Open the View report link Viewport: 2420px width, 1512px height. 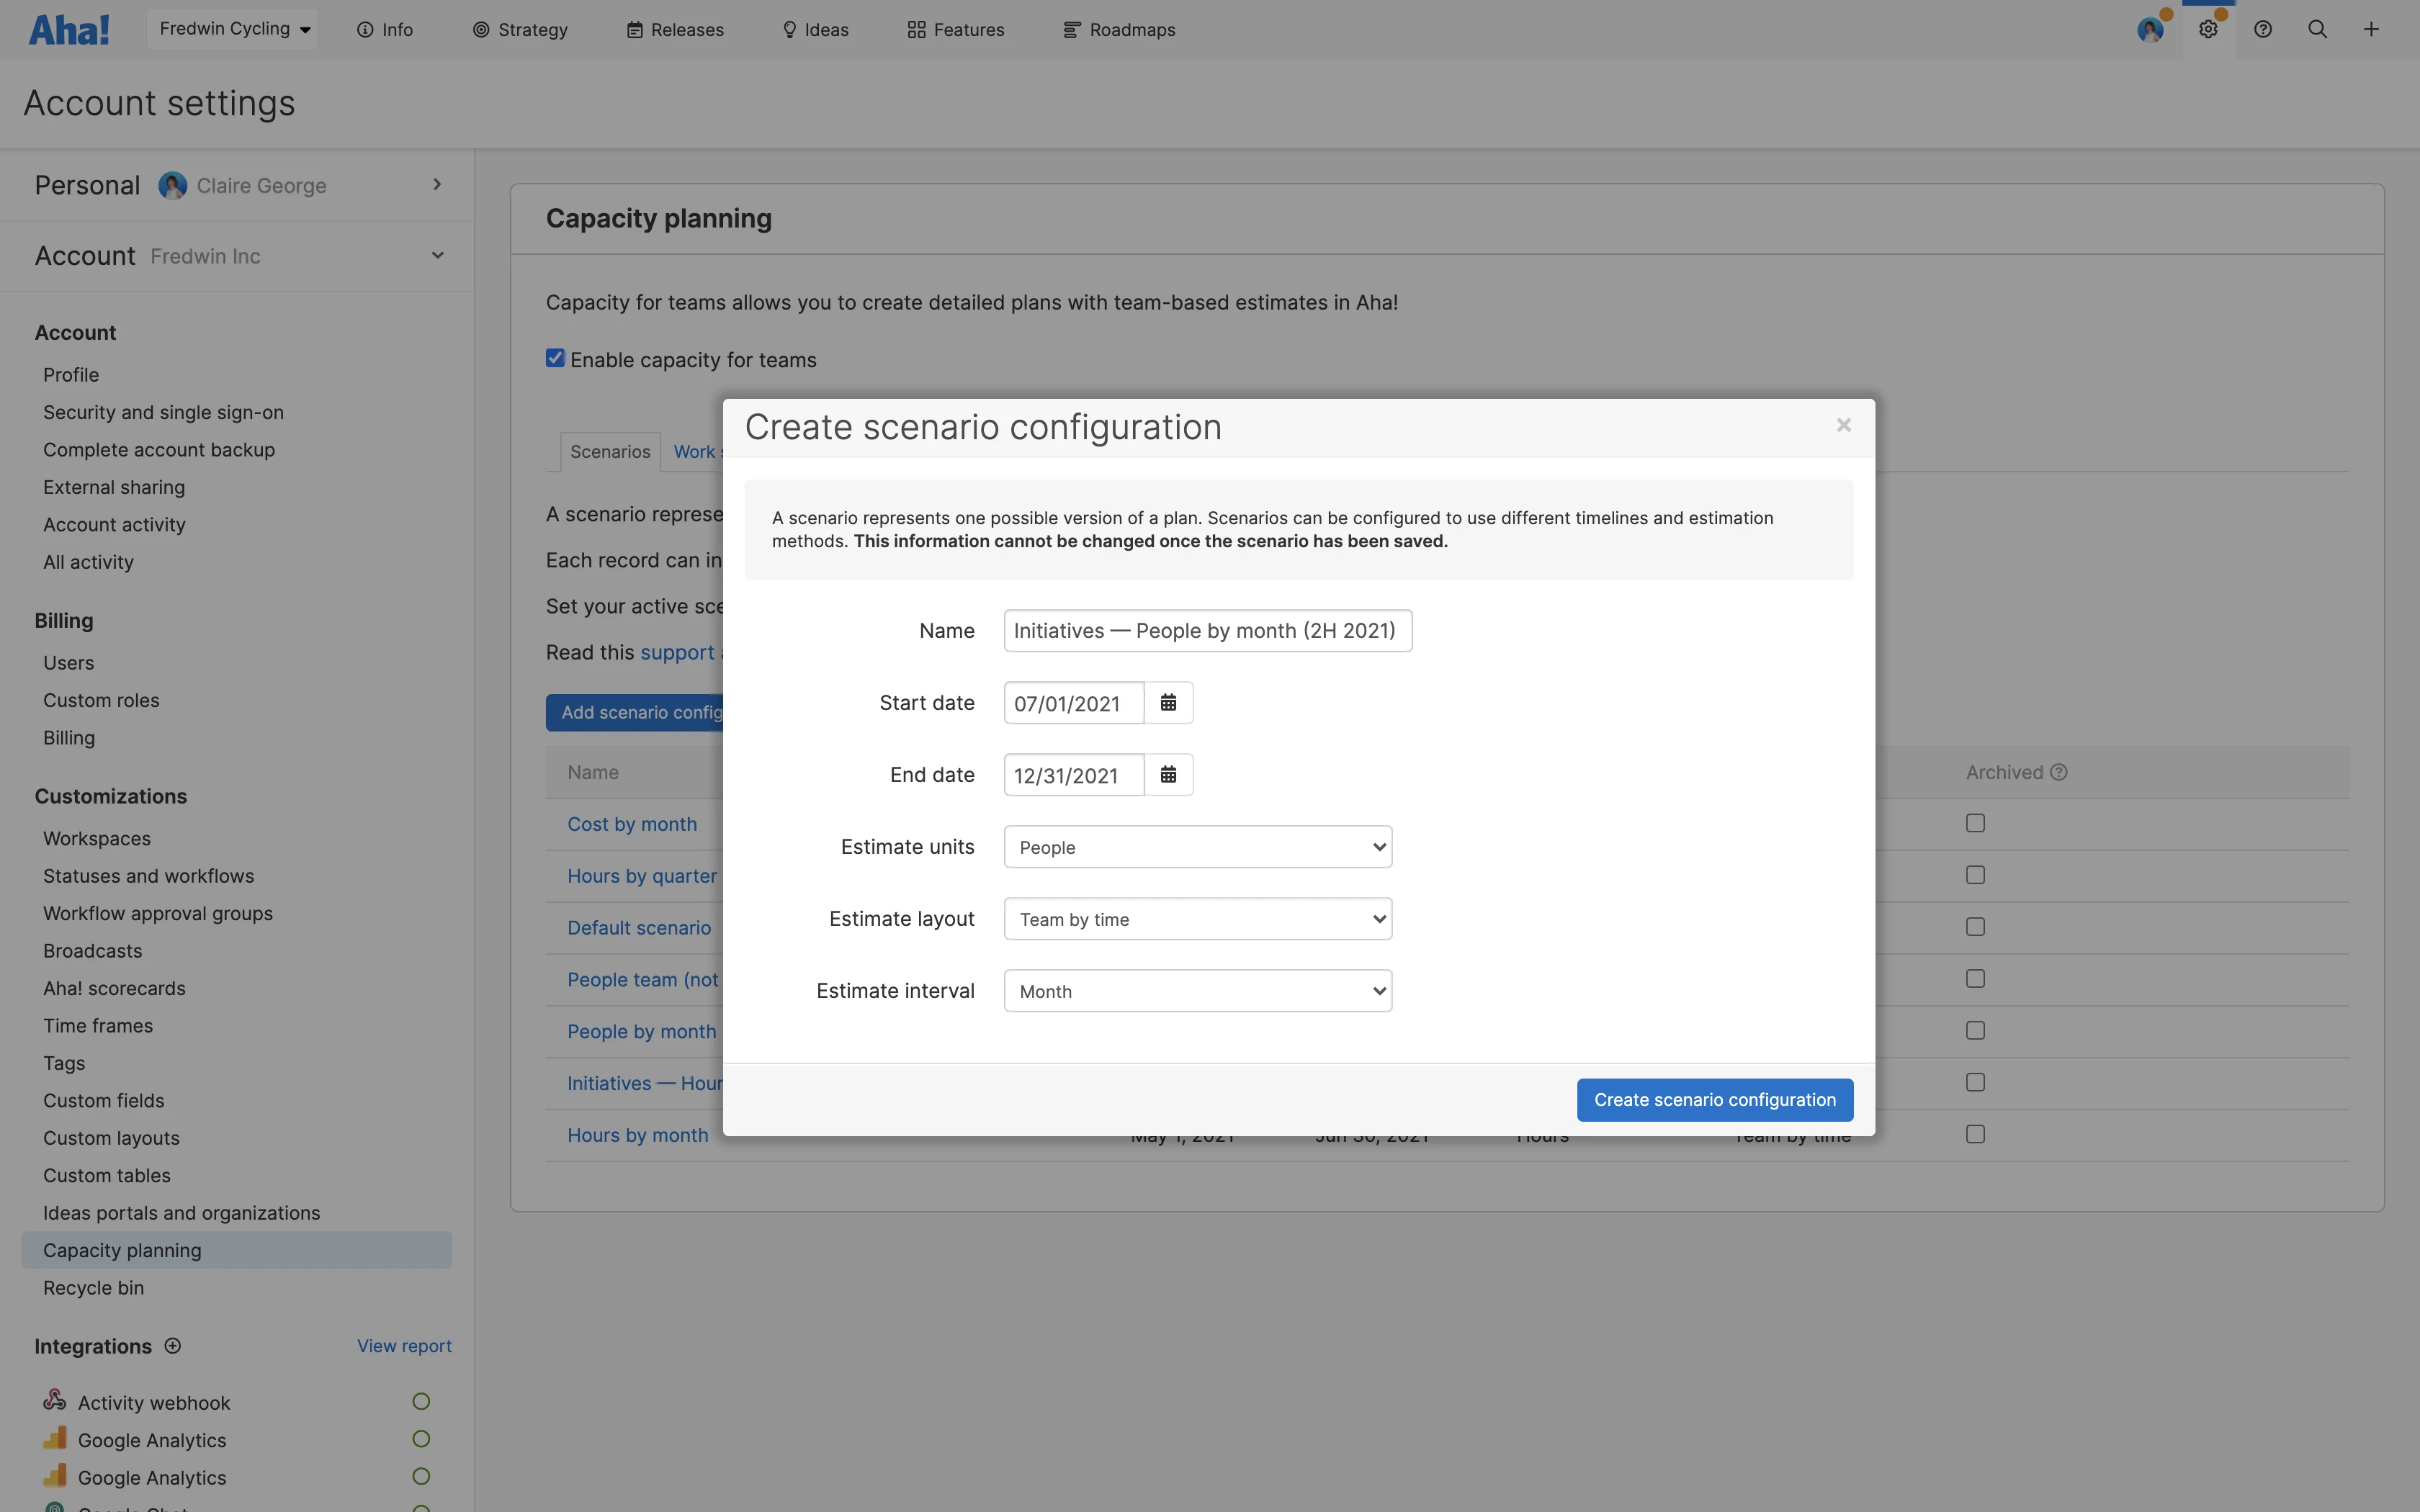404,1346
